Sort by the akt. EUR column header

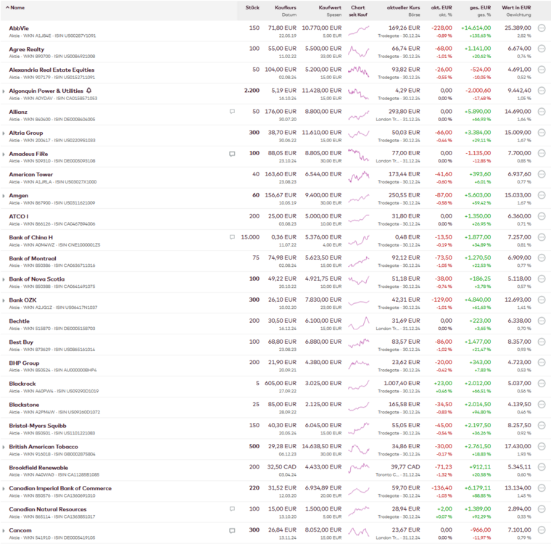(442, 7)
